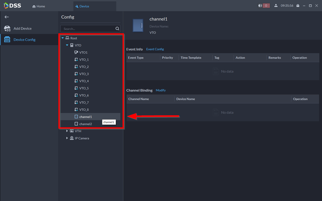Image resolution: width=322 pixels, height=201 pixels.
Task: Open the alarm count badge showing 0
Action: pos(266,5)
